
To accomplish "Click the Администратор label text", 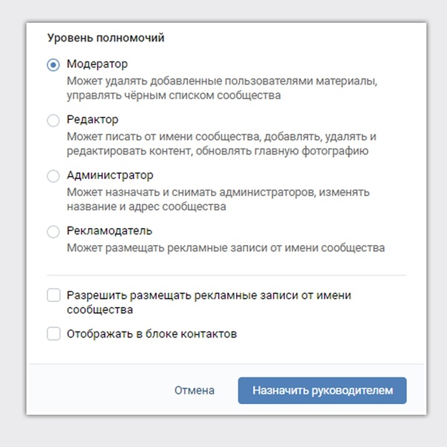I will click(x=110, y=175).
